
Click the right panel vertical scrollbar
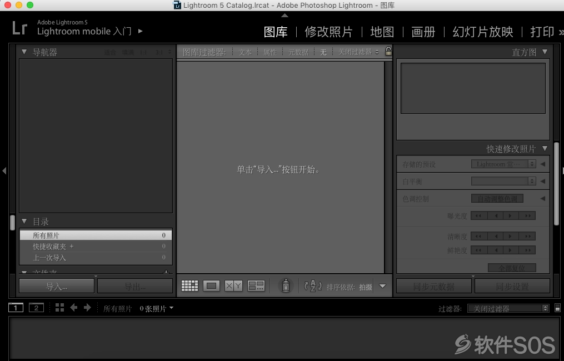[x=556, y=183]
